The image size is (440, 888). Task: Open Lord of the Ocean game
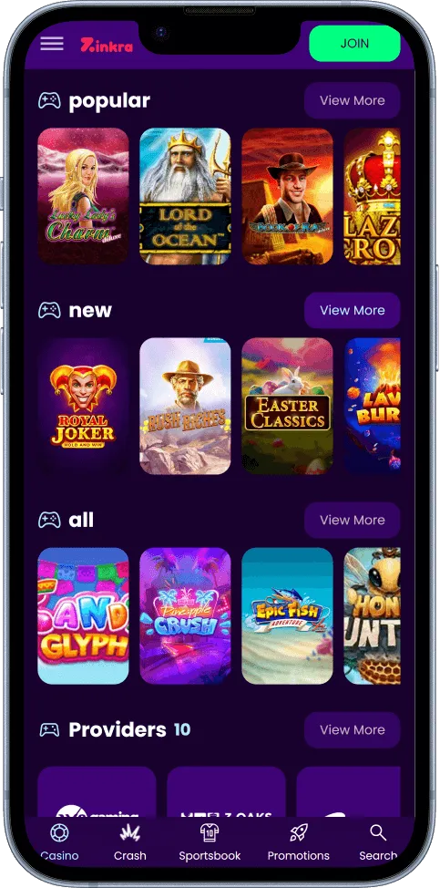coord(185,196)
